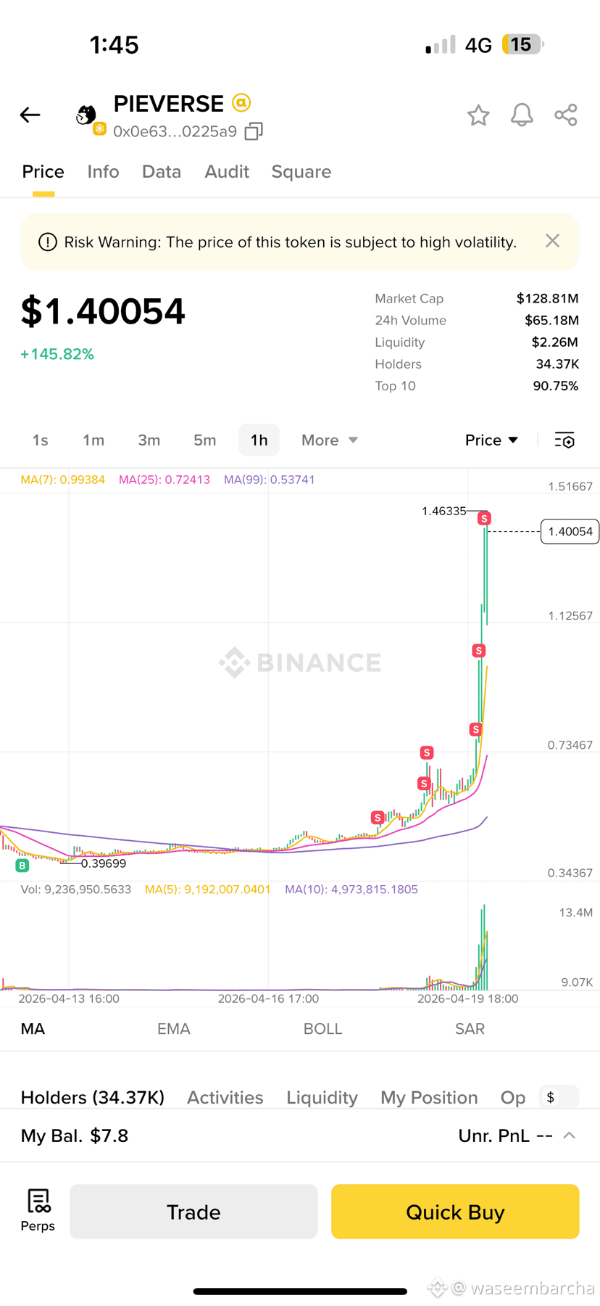Image resolution: width=600 pixels, height=1306 pixels.
Task: Dismiss the Risk Warning banner
Action: point(552,241)
